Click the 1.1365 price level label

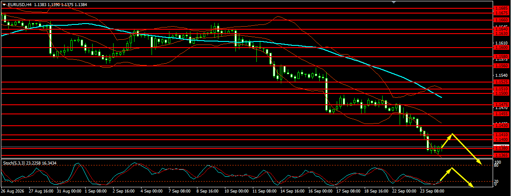[501, 156]
